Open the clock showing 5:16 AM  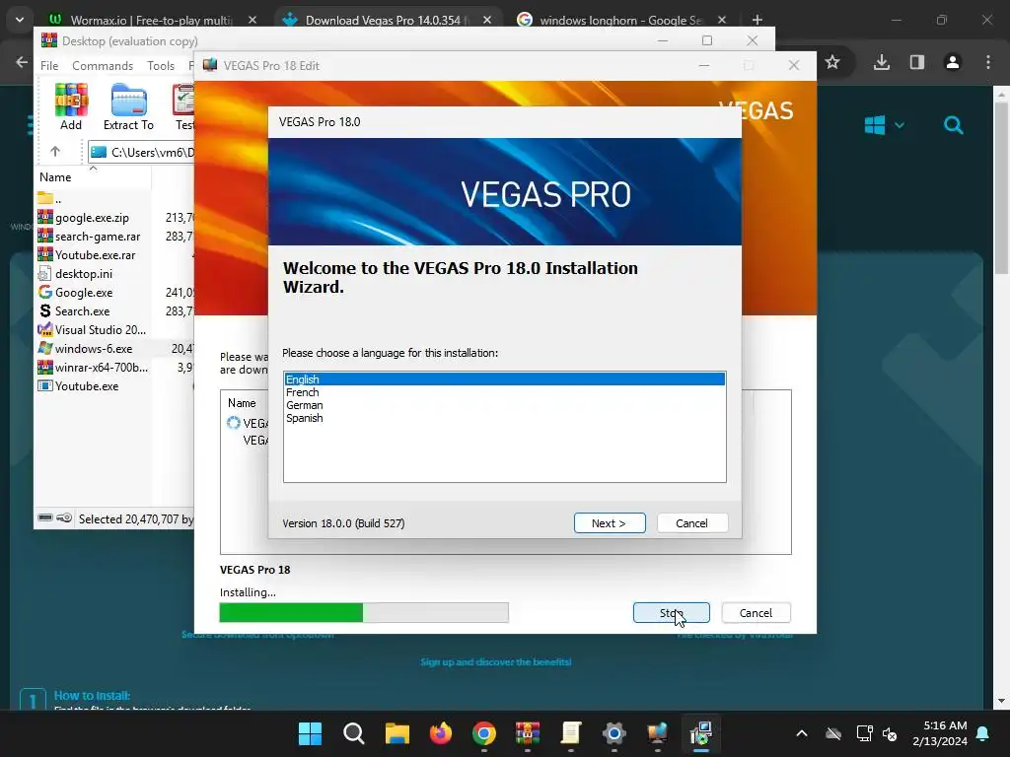[x=940, y=733]
